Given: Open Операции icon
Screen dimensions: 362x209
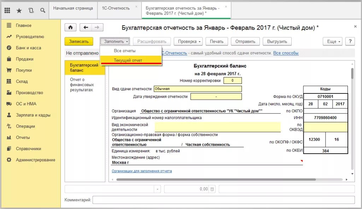Looking at the screenshot, I should tap(9, 126).
